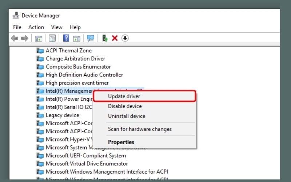Select Charge Arbitration Driver device
Screen dimensions: 291x182
click(75, 59)
